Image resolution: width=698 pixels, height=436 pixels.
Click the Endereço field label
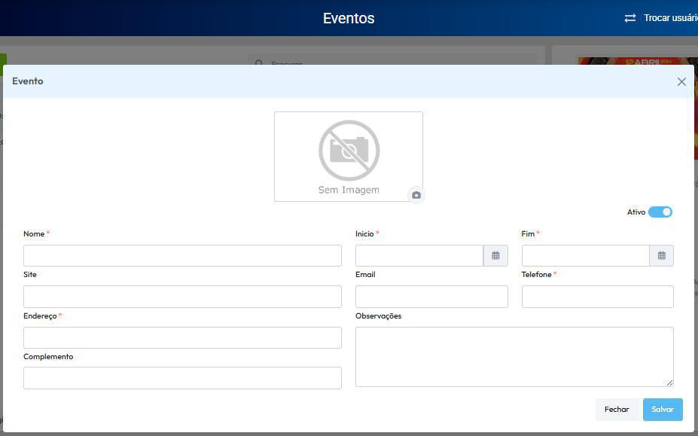click(40, 316)
